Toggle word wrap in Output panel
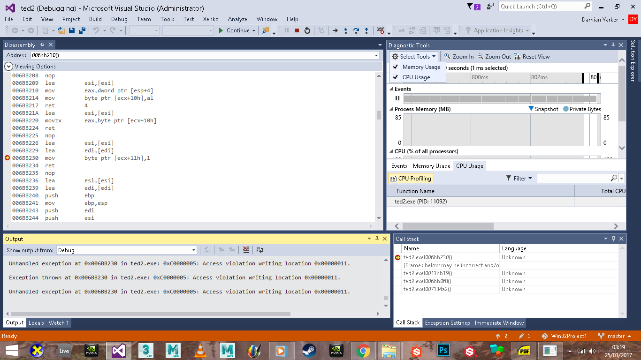The height and width of the screenshot is (360, 641). (259, 250)
